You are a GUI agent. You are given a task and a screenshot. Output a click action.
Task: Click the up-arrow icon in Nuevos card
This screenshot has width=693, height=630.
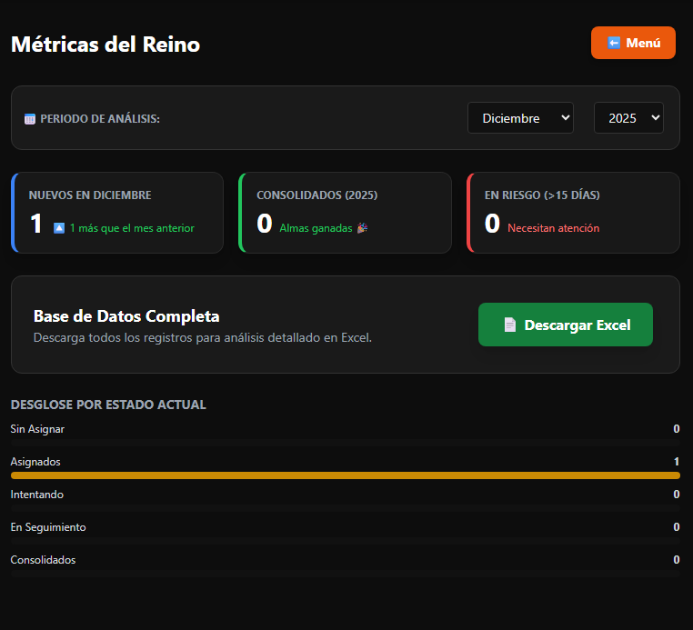(x=59, y=228)
